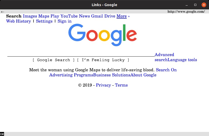Open the Gmail link
The image size is (209, 136).
97,16
